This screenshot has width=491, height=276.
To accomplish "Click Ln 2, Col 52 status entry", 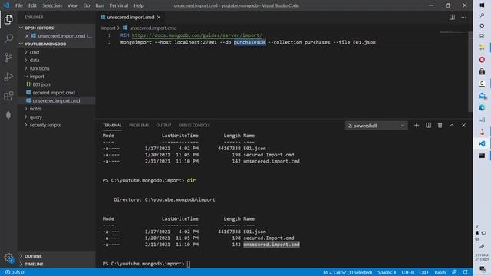I will [348, 272].
